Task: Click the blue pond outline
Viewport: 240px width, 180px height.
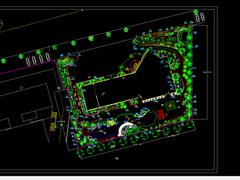Action: point(100,132)
